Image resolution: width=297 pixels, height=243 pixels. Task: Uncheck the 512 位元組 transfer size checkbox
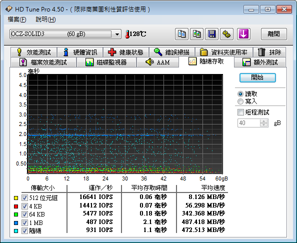pos(24,198)
